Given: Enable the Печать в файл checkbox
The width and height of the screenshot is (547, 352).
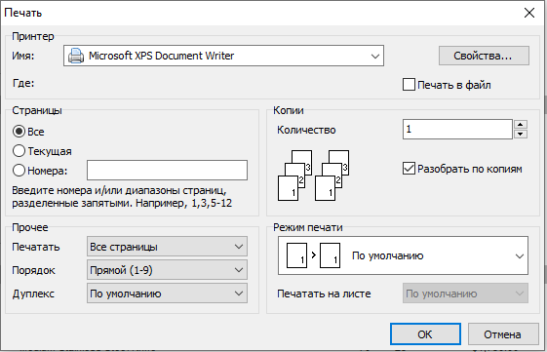Looking at the screenshot, I should pyautogui.click(x=409, y=85).
